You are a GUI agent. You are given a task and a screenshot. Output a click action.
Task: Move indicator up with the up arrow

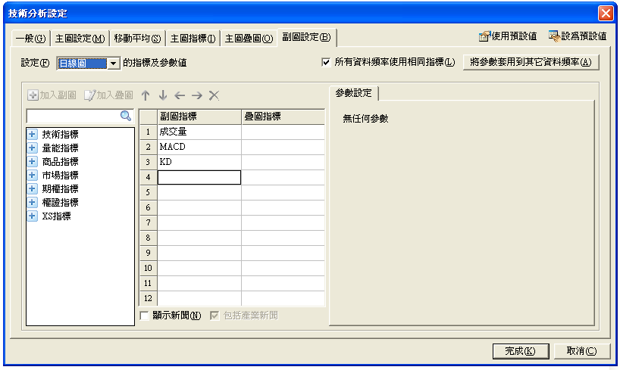(x=146, y=95)
